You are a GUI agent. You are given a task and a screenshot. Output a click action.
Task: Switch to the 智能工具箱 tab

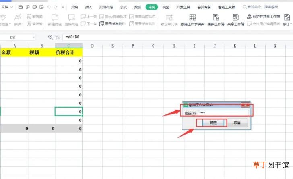(227, 7)
